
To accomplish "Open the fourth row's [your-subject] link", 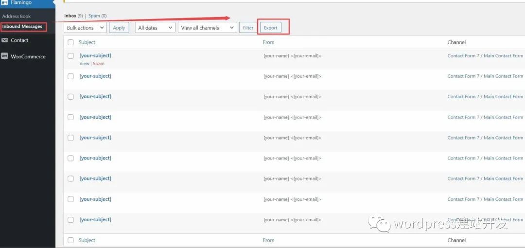I will [x=95, y=117].
